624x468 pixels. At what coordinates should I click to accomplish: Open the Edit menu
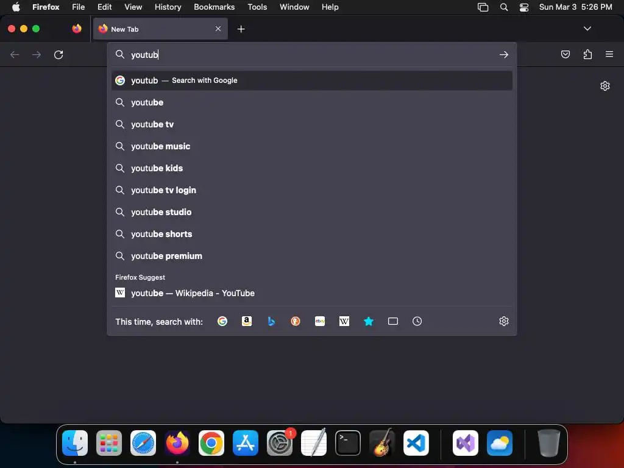click(104, 7)
